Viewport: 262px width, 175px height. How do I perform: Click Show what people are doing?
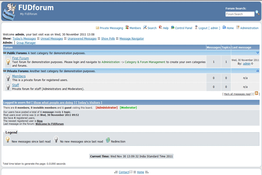(x=53, y=102)
